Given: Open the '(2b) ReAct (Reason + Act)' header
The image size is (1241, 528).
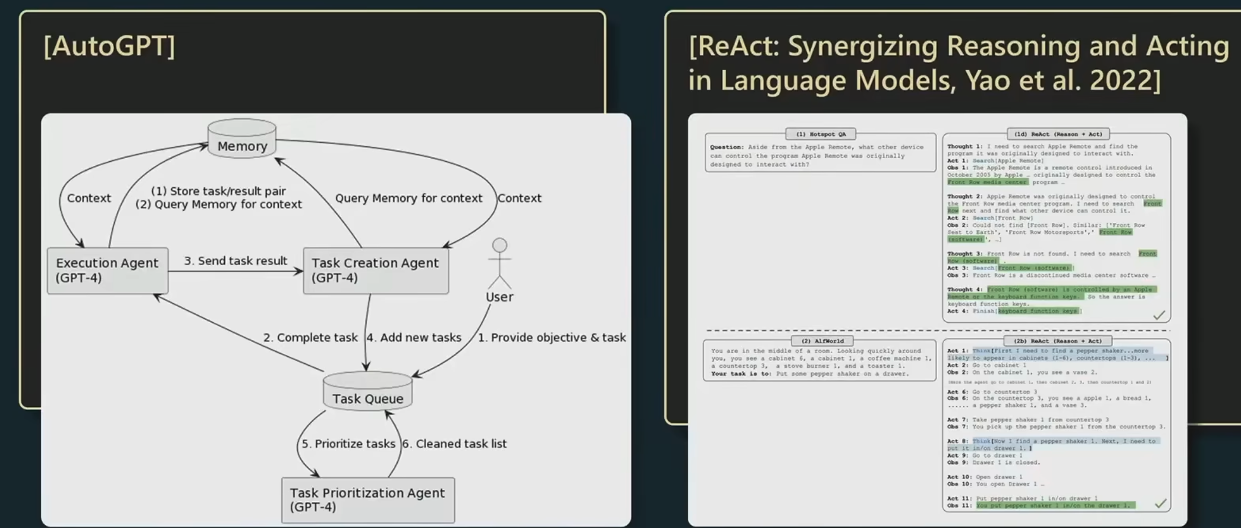Looking at the screenshot, I should 1057,341.
